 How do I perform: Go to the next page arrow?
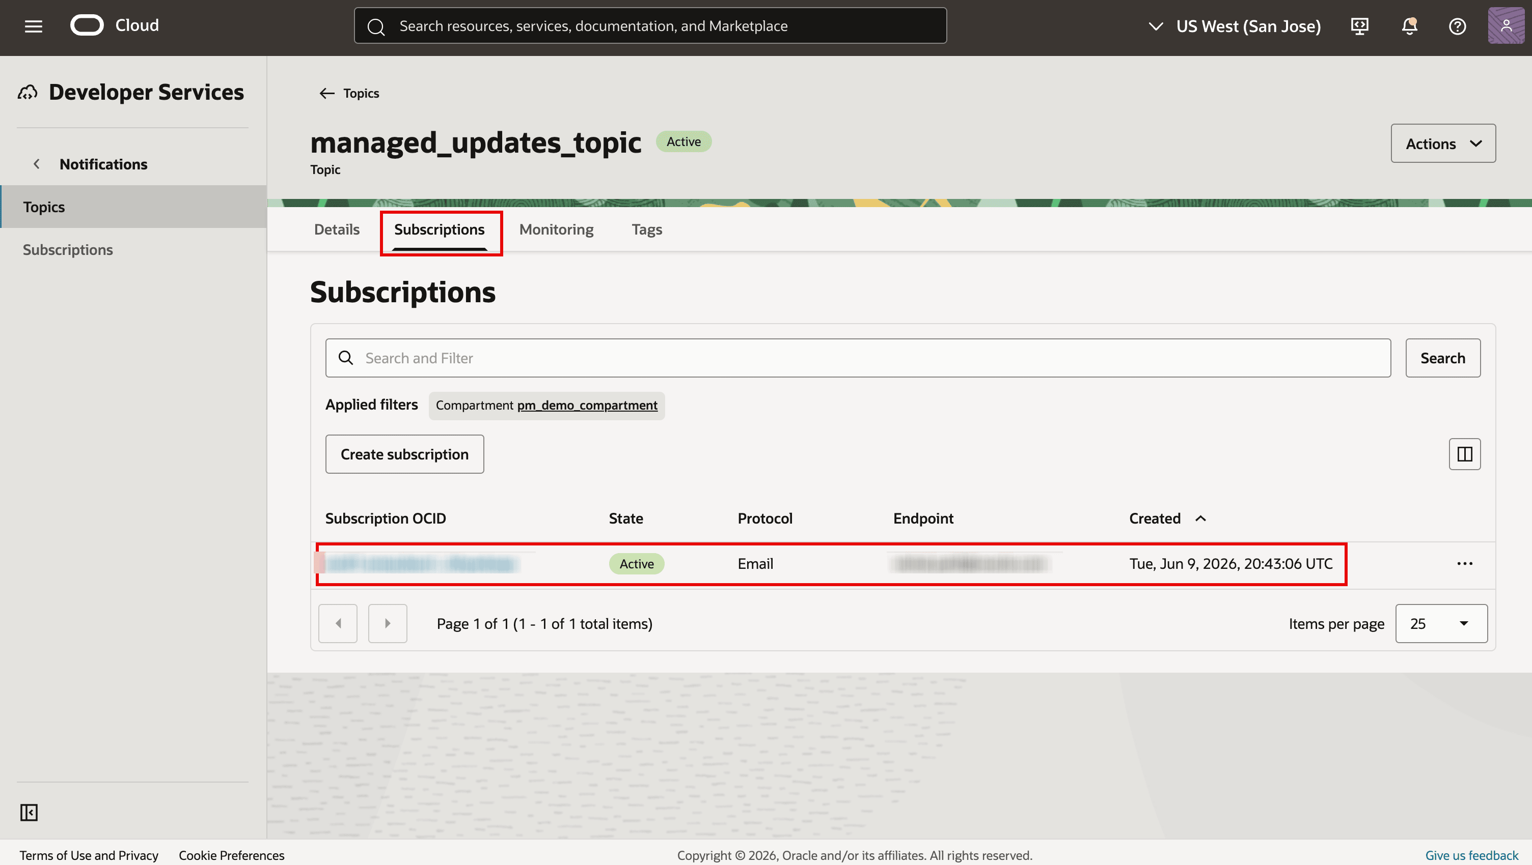(387, 623)
